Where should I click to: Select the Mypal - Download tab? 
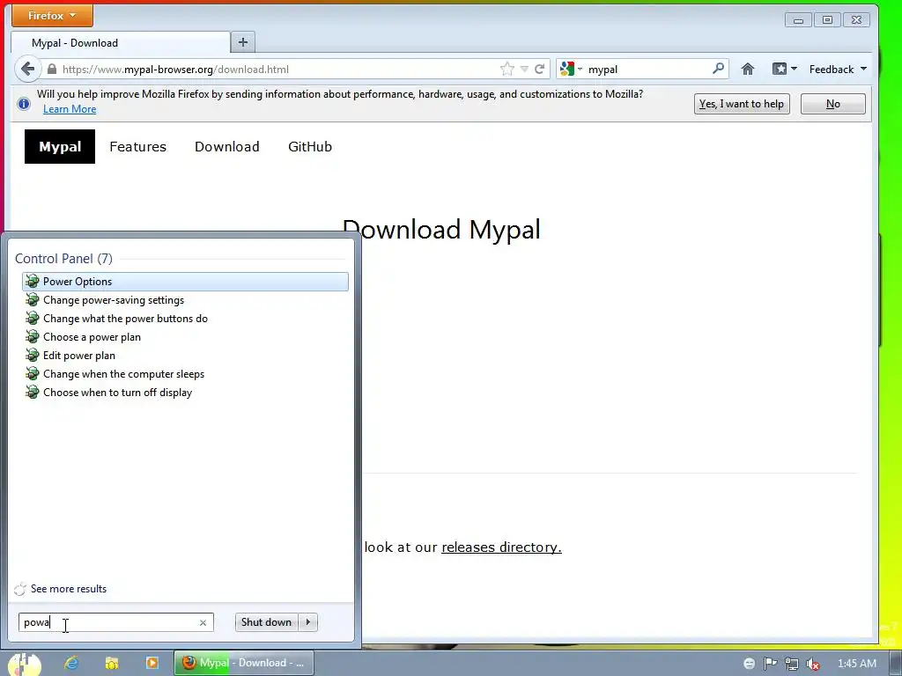coord(120,42)
